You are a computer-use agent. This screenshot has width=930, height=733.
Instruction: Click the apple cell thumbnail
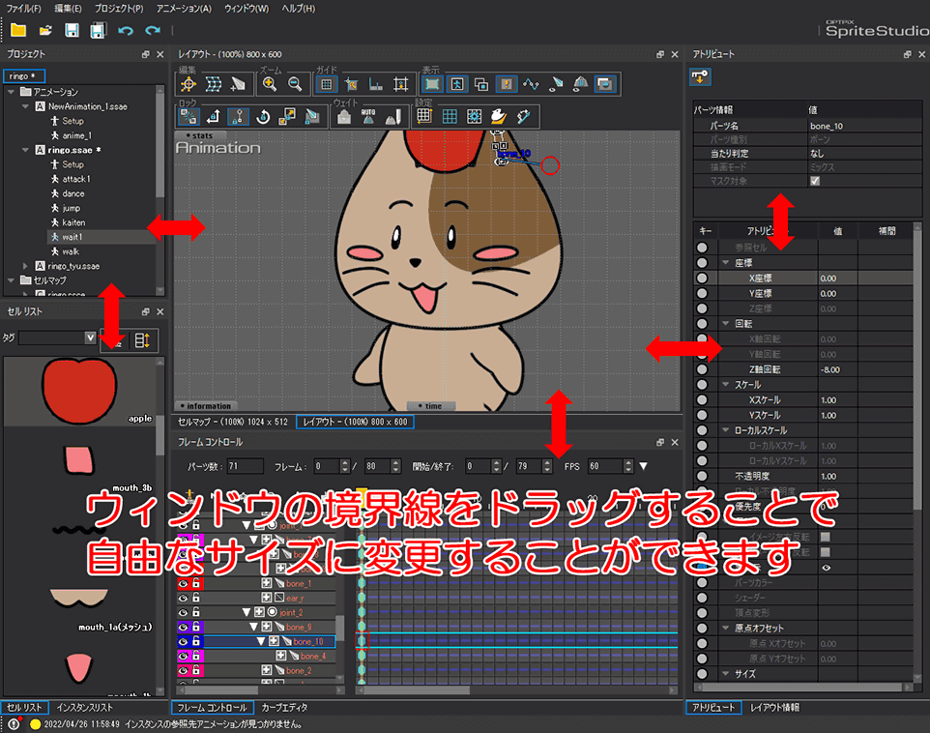click(79, 391)
